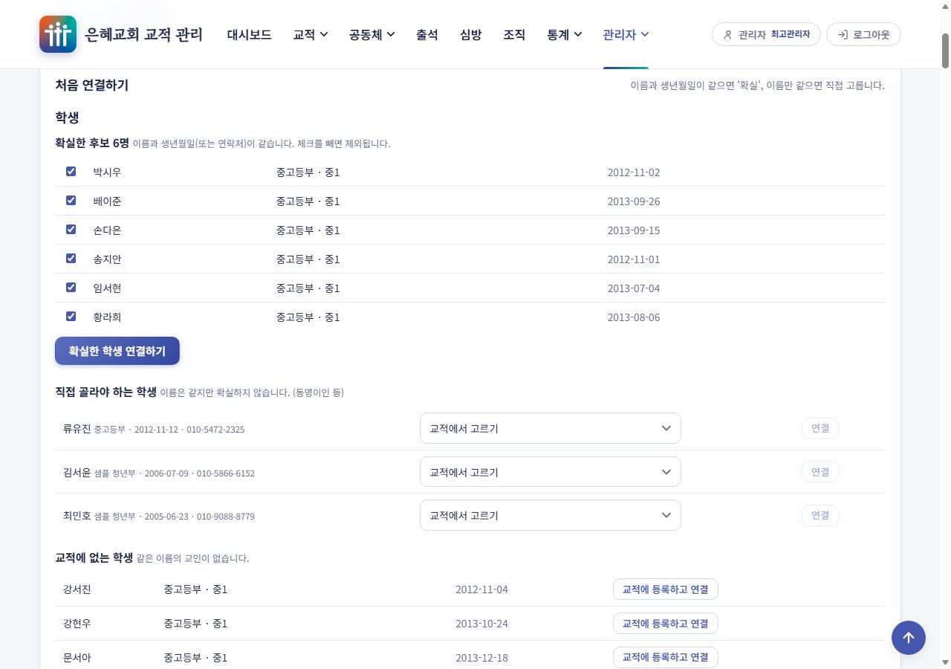Screen dimensions: 951x669
Task: Click the 처음 연결하기 heading
Action: pyautogui.click(x=92, y=85)
